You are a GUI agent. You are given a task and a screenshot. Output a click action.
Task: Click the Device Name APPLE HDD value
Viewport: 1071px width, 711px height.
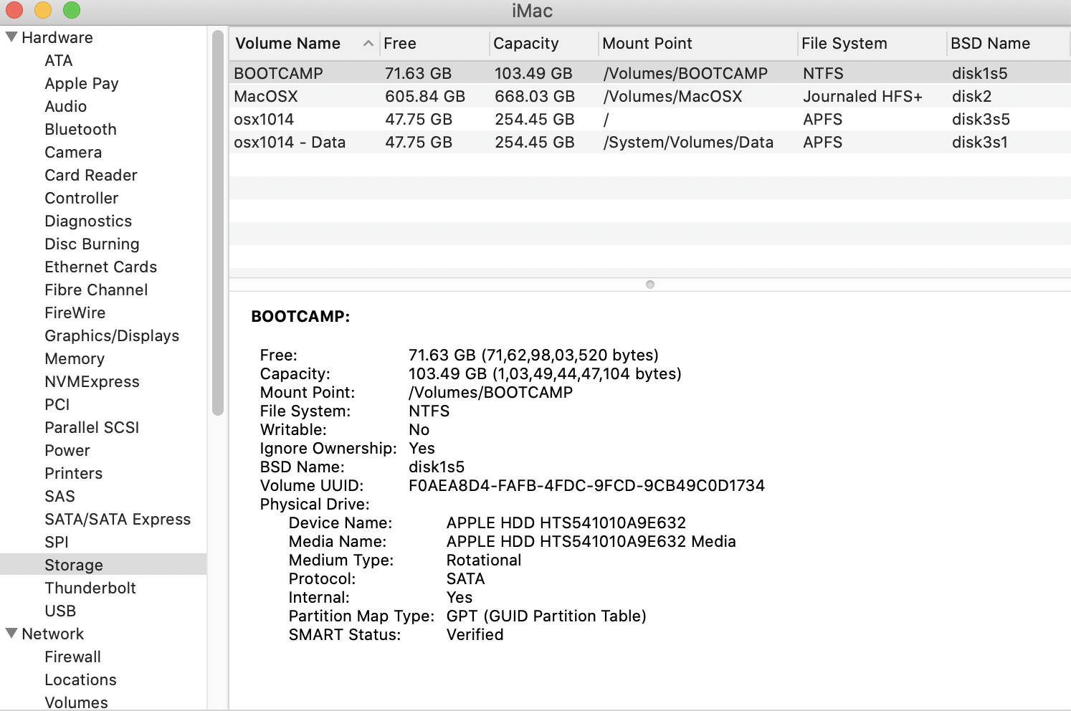point(566,522)
